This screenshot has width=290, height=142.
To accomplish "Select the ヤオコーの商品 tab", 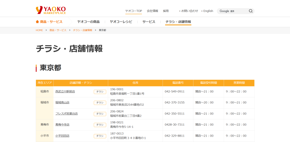I will tap(88, 22).
